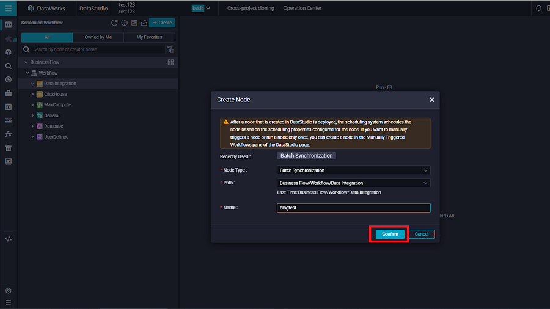Close the Create Node dialog

(431, 100)
